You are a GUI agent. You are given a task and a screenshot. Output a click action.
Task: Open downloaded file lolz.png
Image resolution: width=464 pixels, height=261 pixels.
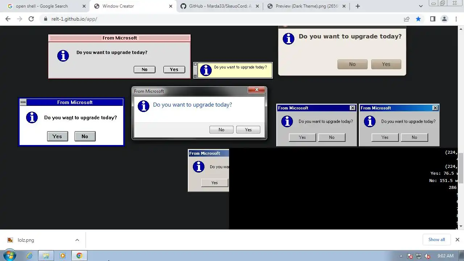pyautogui.click(x=26, y=240)
